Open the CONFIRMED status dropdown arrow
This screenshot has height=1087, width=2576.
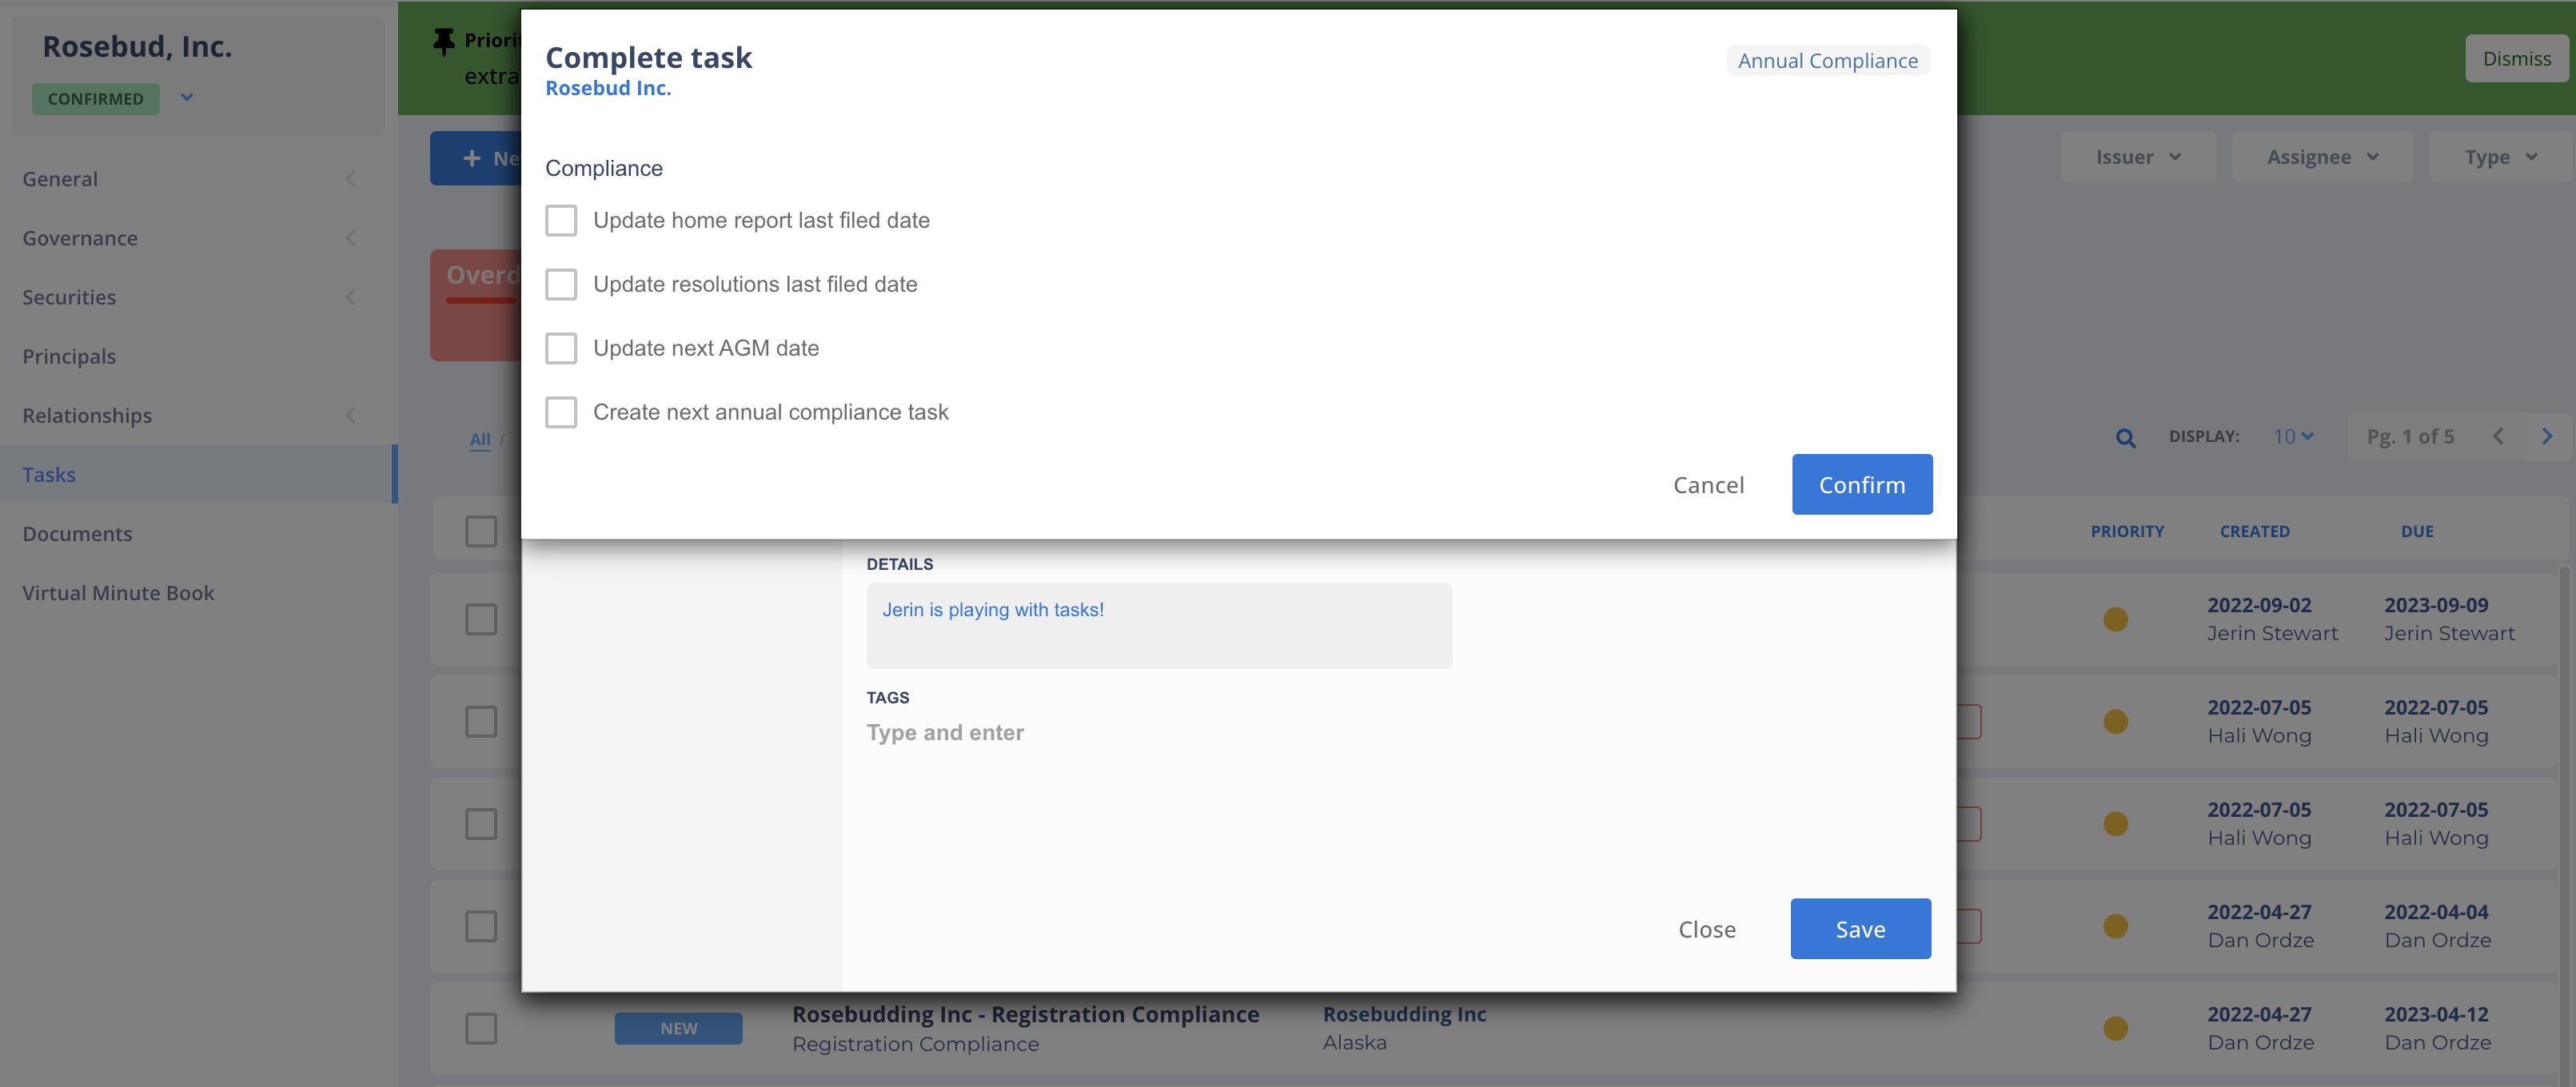click(x=187, y=98)
